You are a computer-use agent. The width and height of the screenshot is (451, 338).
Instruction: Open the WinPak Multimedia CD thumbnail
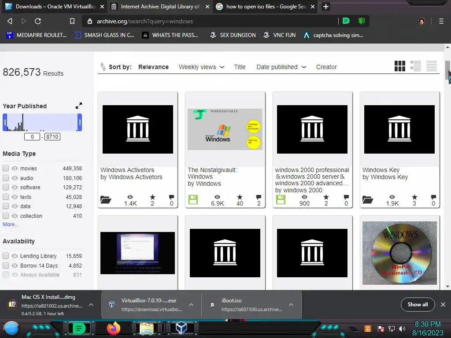coord(399,253)
